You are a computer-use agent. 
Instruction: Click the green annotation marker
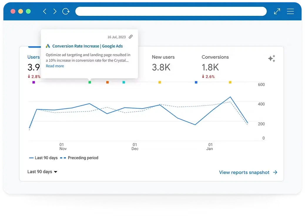pos(90,82)
